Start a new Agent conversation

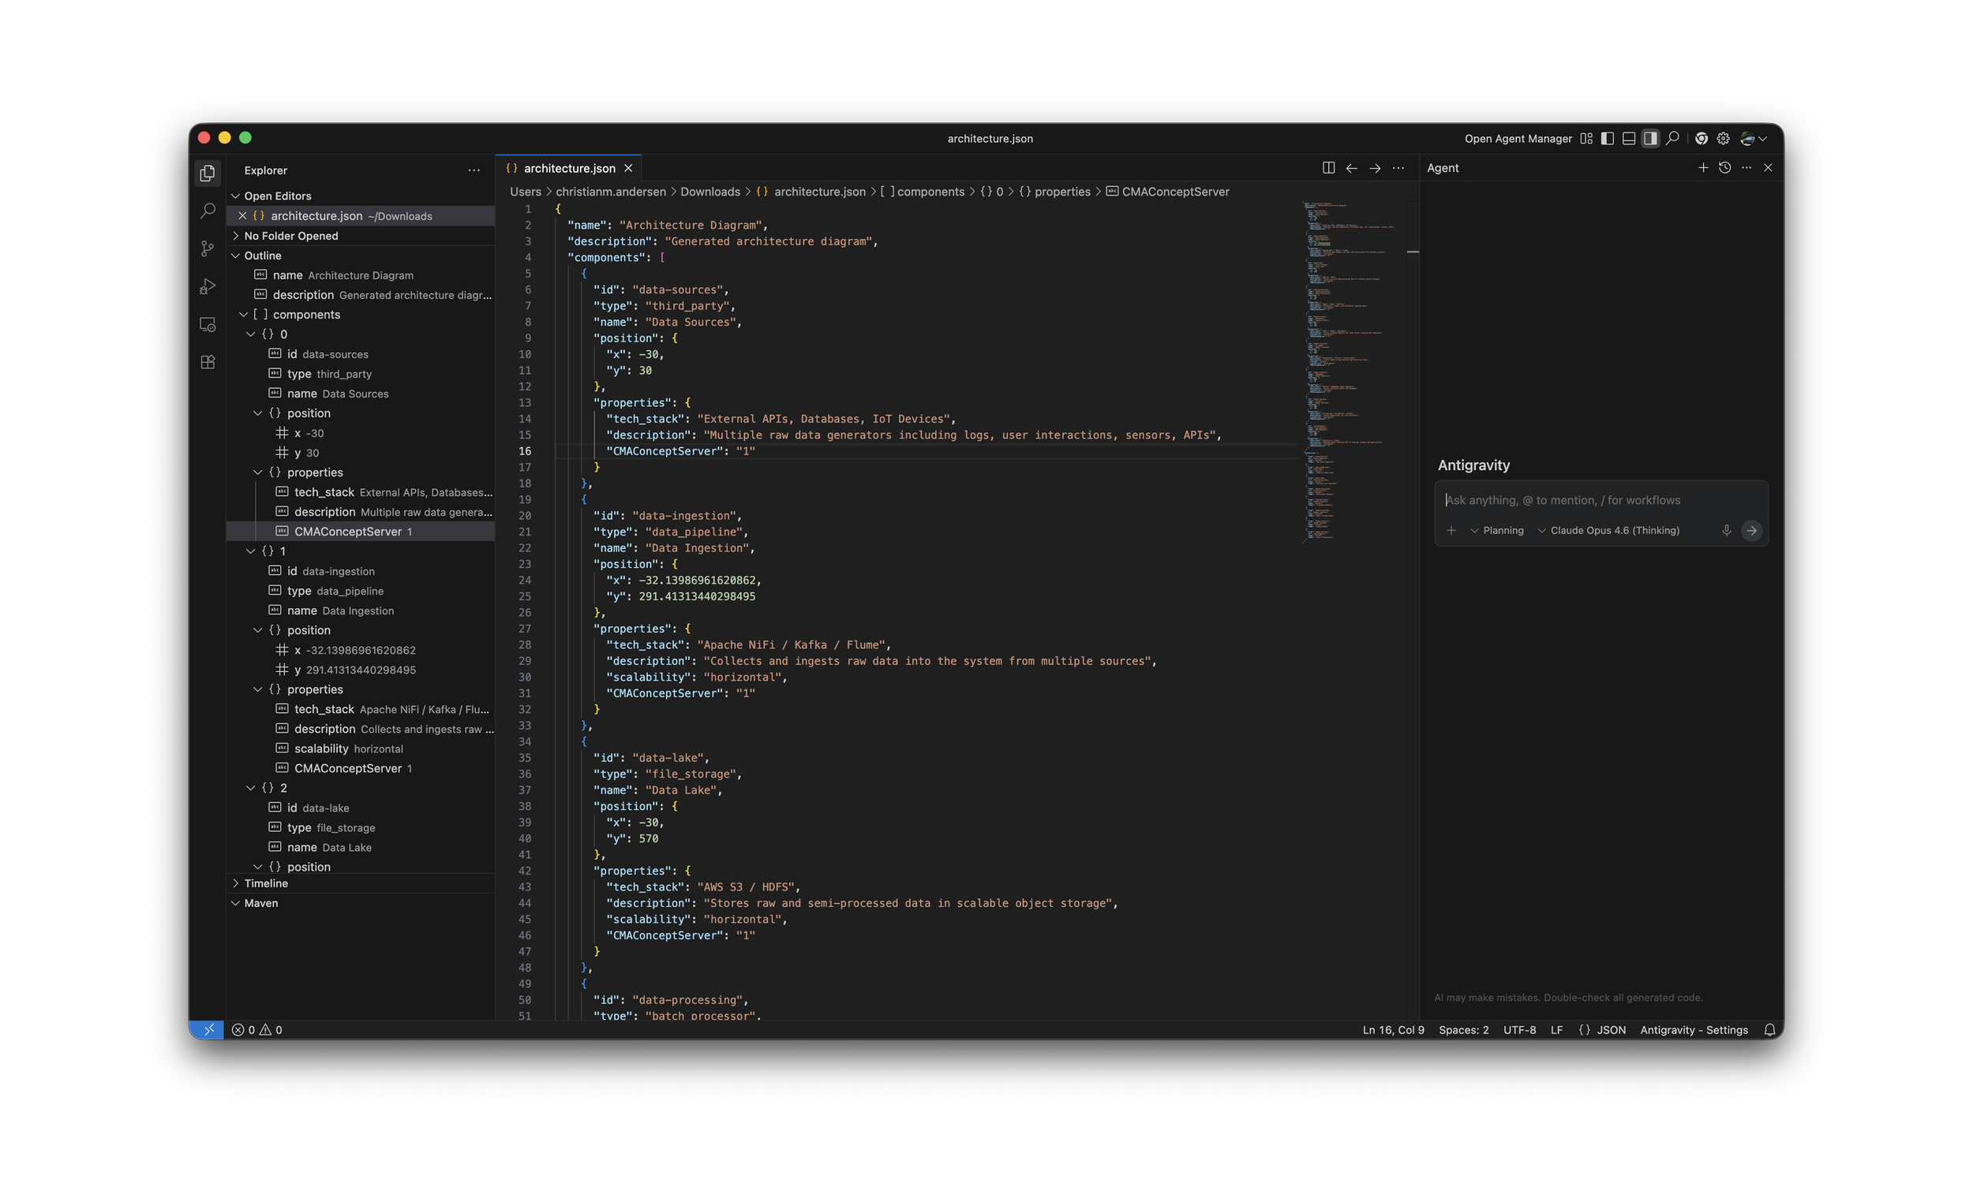(1702, 167)
